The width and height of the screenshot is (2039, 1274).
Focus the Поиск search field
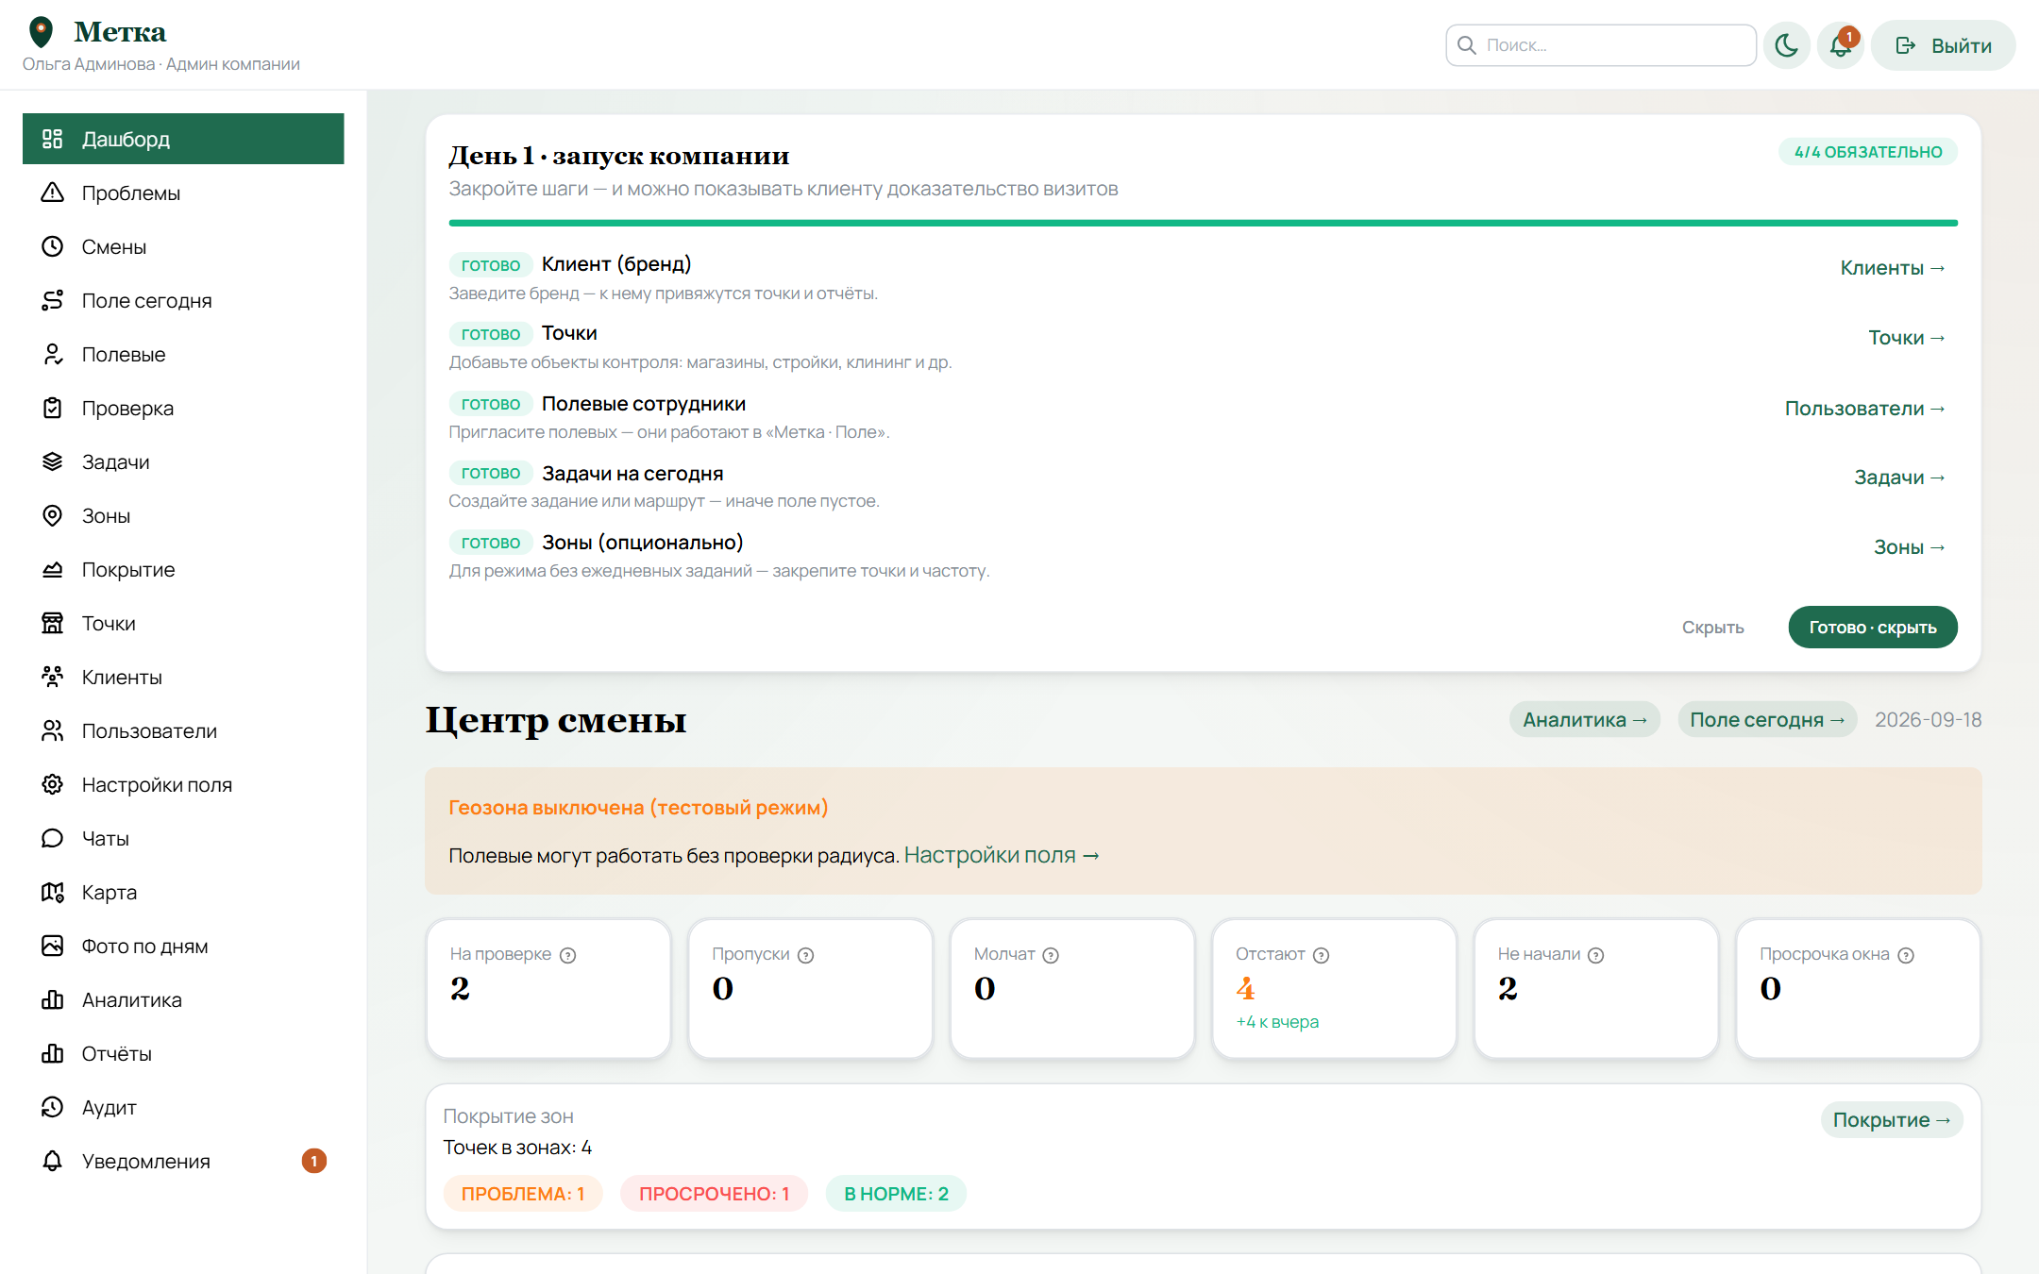tap(1601, 45)
